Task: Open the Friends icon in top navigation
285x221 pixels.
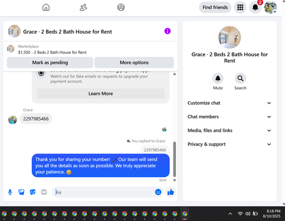Action: (x=83, y=7)
